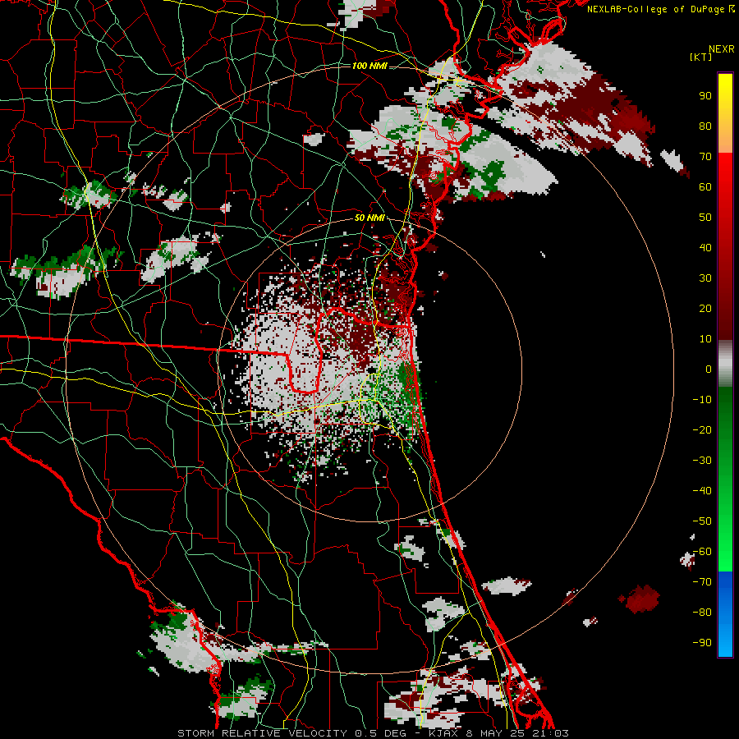This screenshot has height=739, width=739.
Task: Click the -20 value on velocity scale
Action: (x=702, y=429)
